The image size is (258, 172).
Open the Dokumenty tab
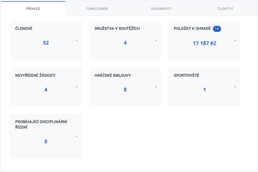[161, 9]
